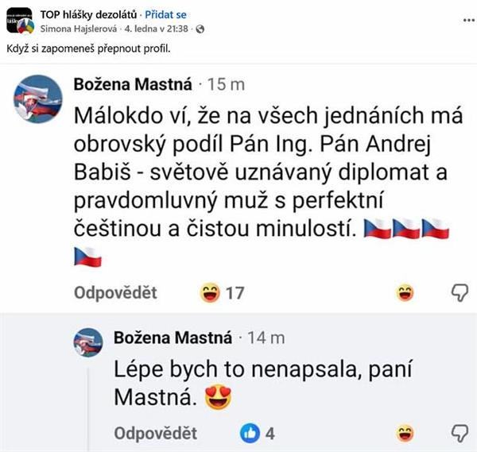This screenshot has width=477, height=452.
Task: Open Božena Mastná's name on the first comment
Action: 133,84
